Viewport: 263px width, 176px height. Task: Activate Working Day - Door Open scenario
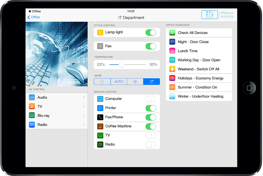click(x=199, y=60)
